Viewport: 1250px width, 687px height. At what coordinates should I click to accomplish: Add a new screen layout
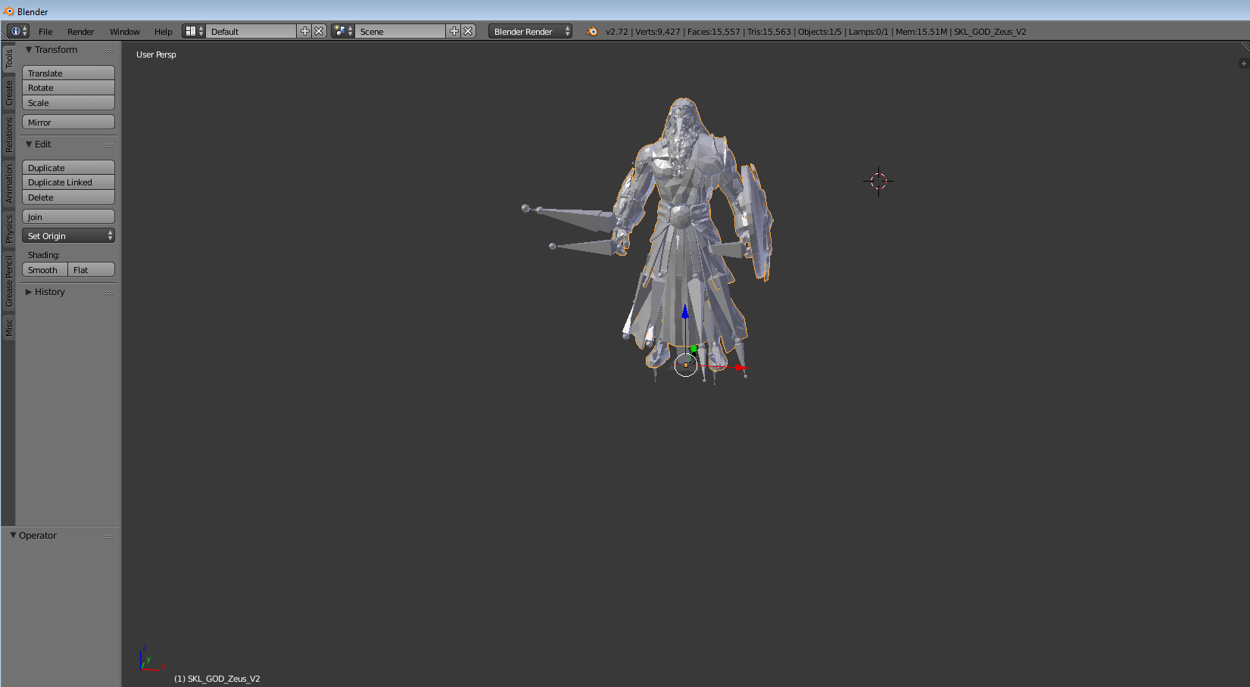click(x=304, y=31)
